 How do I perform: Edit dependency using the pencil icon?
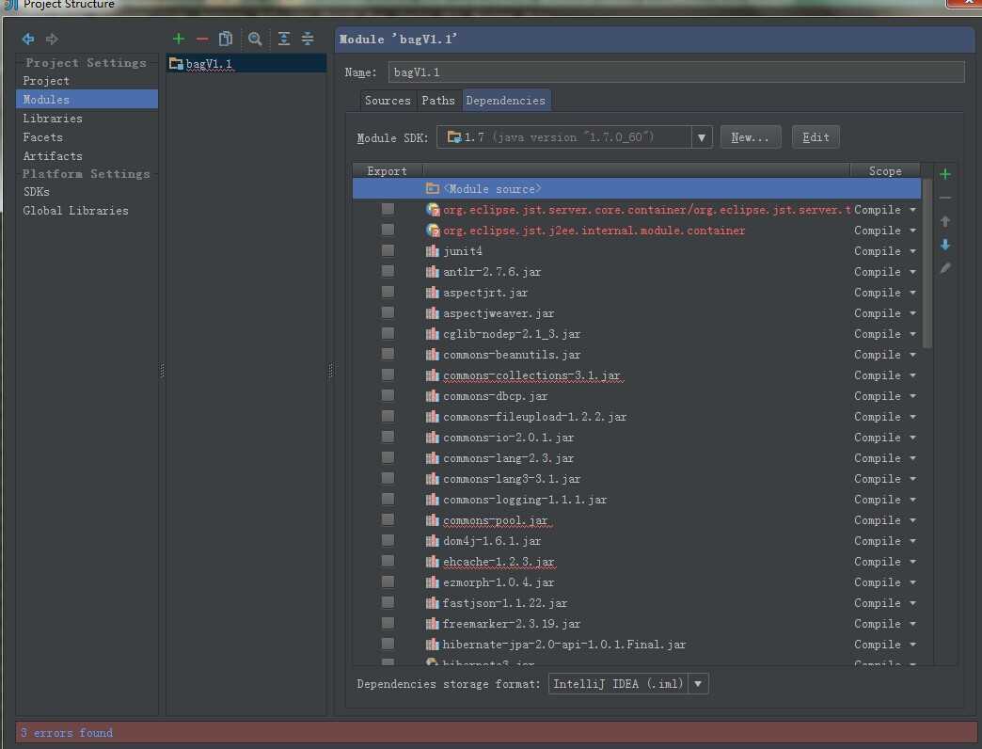(x=945, y=268)
